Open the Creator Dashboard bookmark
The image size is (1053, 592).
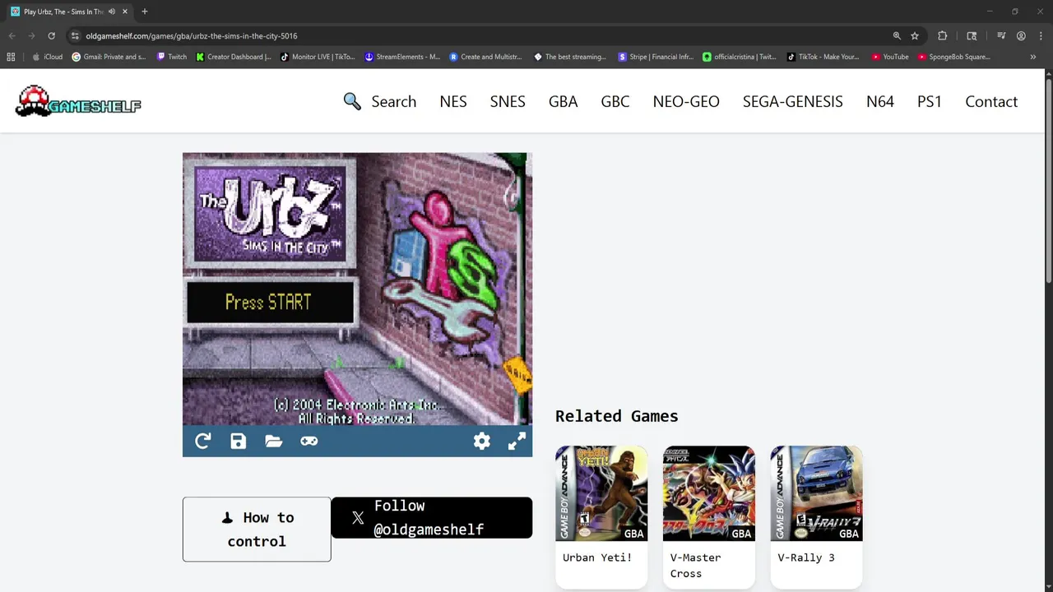click(x=234, y=57)
